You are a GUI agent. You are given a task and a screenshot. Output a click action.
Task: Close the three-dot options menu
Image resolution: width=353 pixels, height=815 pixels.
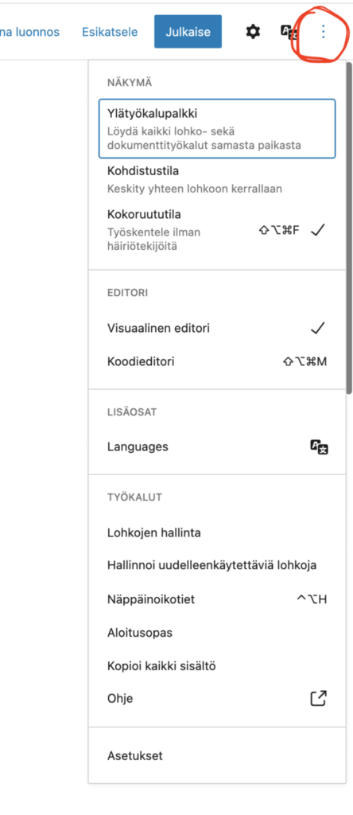point(323,32)
